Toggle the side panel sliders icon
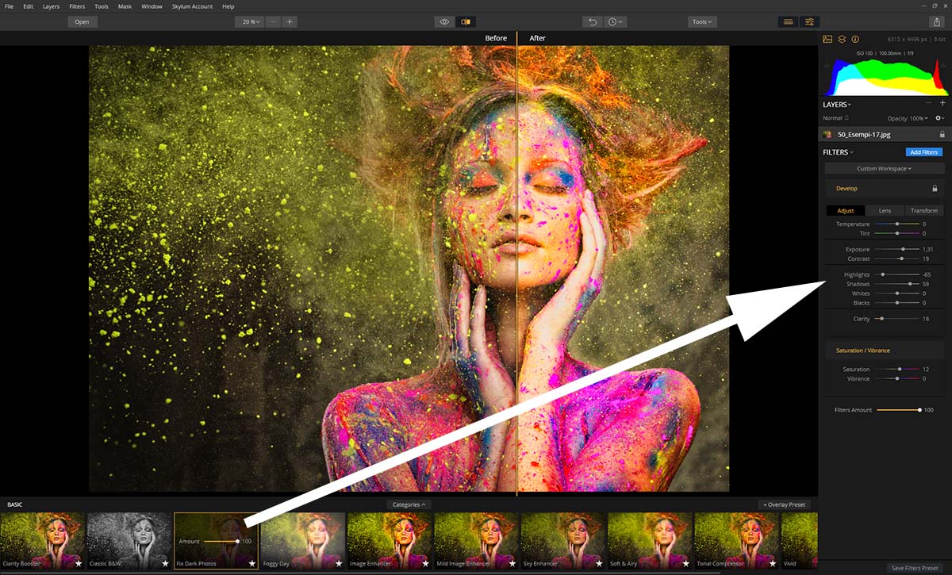Viewport: 952px width, 575px height. point(810,22)
